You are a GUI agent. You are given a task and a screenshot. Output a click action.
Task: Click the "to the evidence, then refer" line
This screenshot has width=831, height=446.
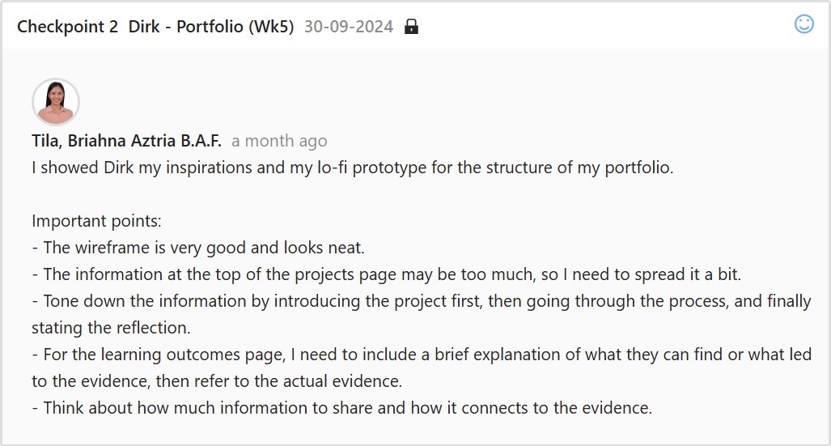(217, 381)
